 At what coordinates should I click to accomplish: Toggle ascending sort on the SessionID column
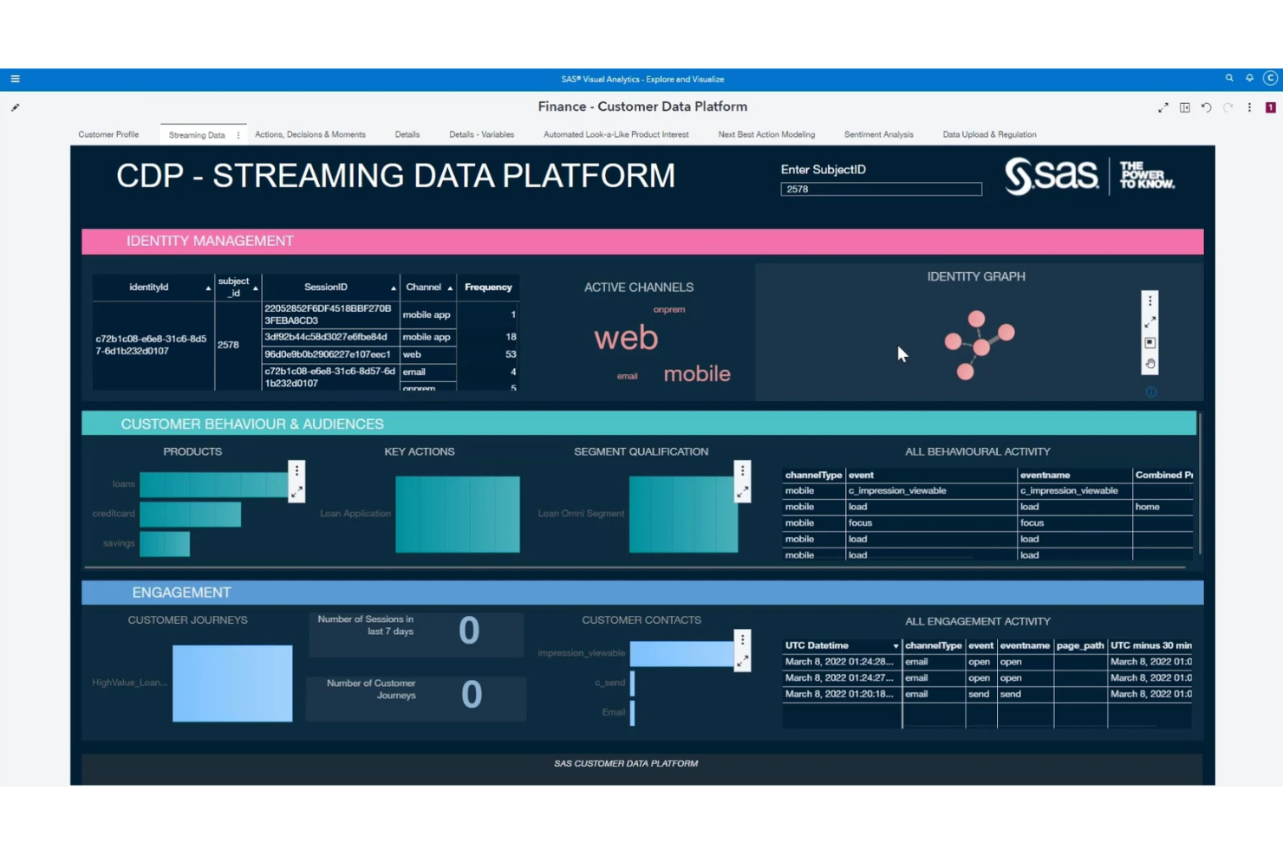tap(393, 287)
